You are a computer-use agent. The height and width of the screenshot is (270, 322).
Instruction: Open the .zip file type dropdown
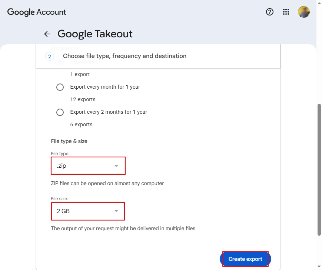pyautogui.click(x=88, y=165)
